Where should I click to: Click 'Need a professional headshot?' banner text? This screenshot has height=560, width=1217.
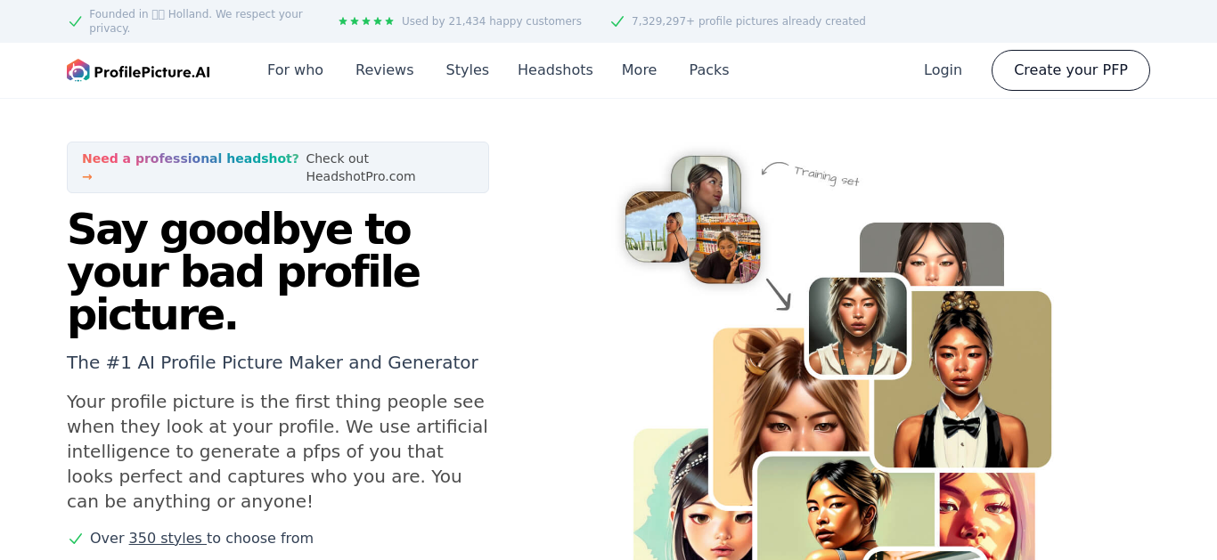coord(191,158)
